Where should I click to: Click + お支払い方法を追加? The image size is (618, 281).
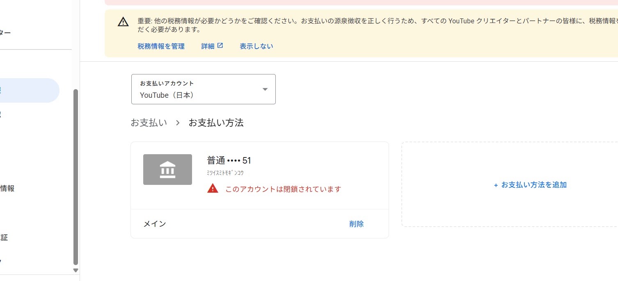coord(530,185)
